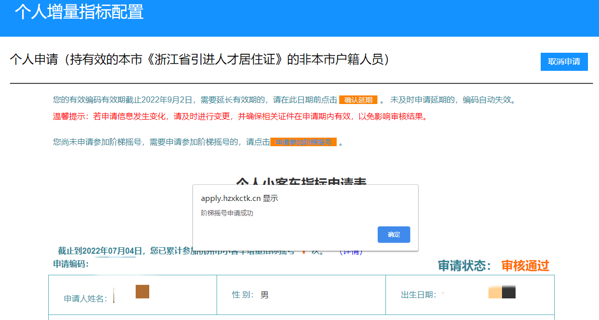Click the 您尚未申请参加阶梯摇号 notice text
This screenshot has height=320, width=599.
pyautogui.click(x=161, y=142)
